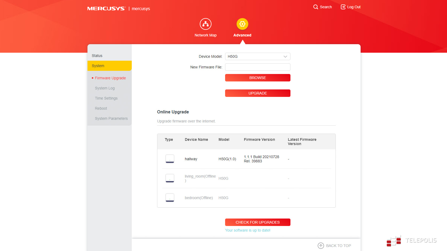Screen dimensions: 447x251
Task: Click the Search magnifier icon
Action: [316, 7]
